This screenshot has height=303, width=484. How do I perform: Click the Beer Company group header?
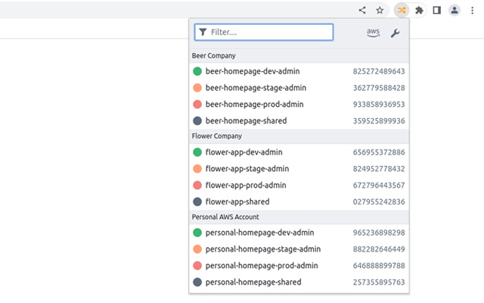[x=299, y=56]
